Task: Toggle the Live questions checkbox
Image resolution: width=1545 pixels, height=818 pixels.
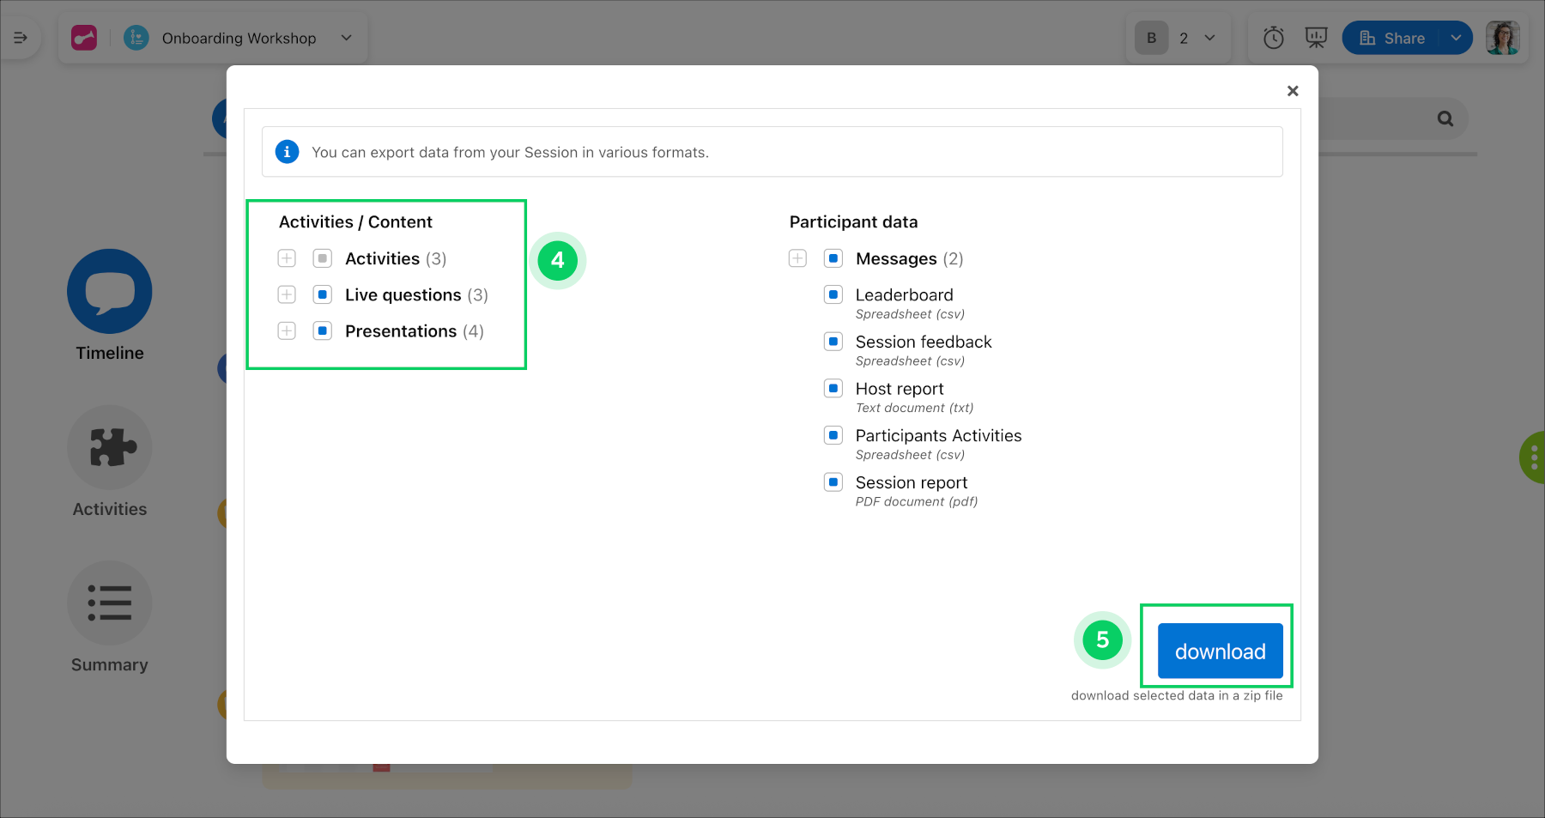Action: pos(323,294)
